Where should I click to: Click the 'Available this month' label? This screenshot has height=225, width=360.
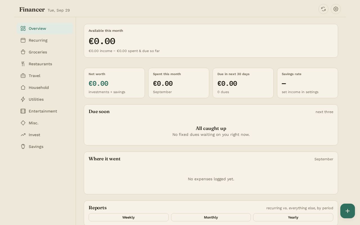[106, 31]
